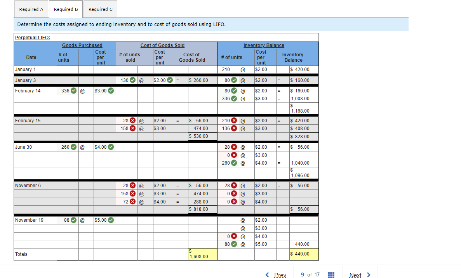Viewport: 461px width, 278px height.
Task: Click the current page number 9
Action: pos(303,275)
